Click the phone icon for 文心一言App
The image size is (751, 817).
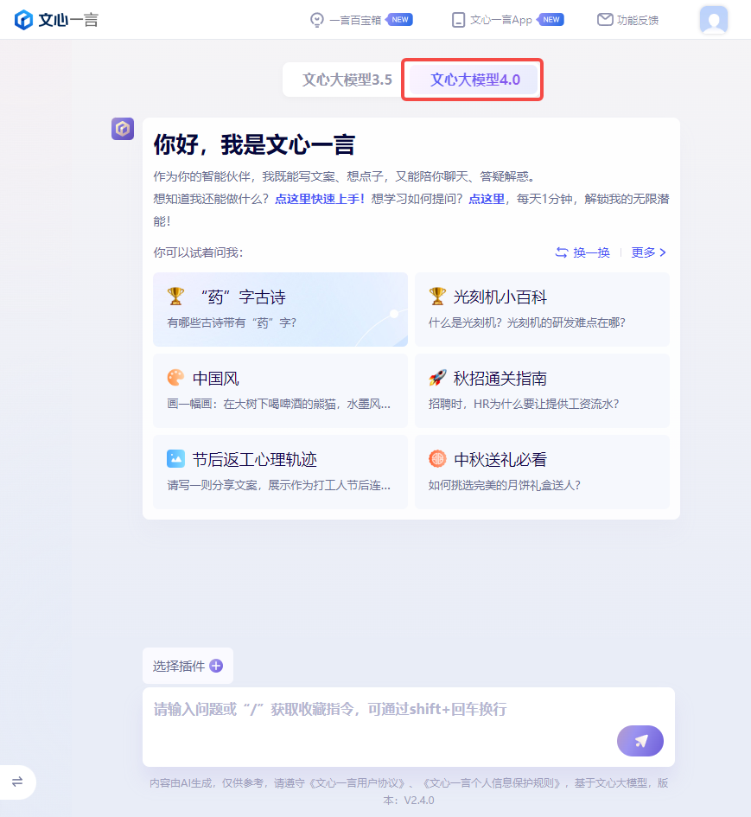[458, 20]
